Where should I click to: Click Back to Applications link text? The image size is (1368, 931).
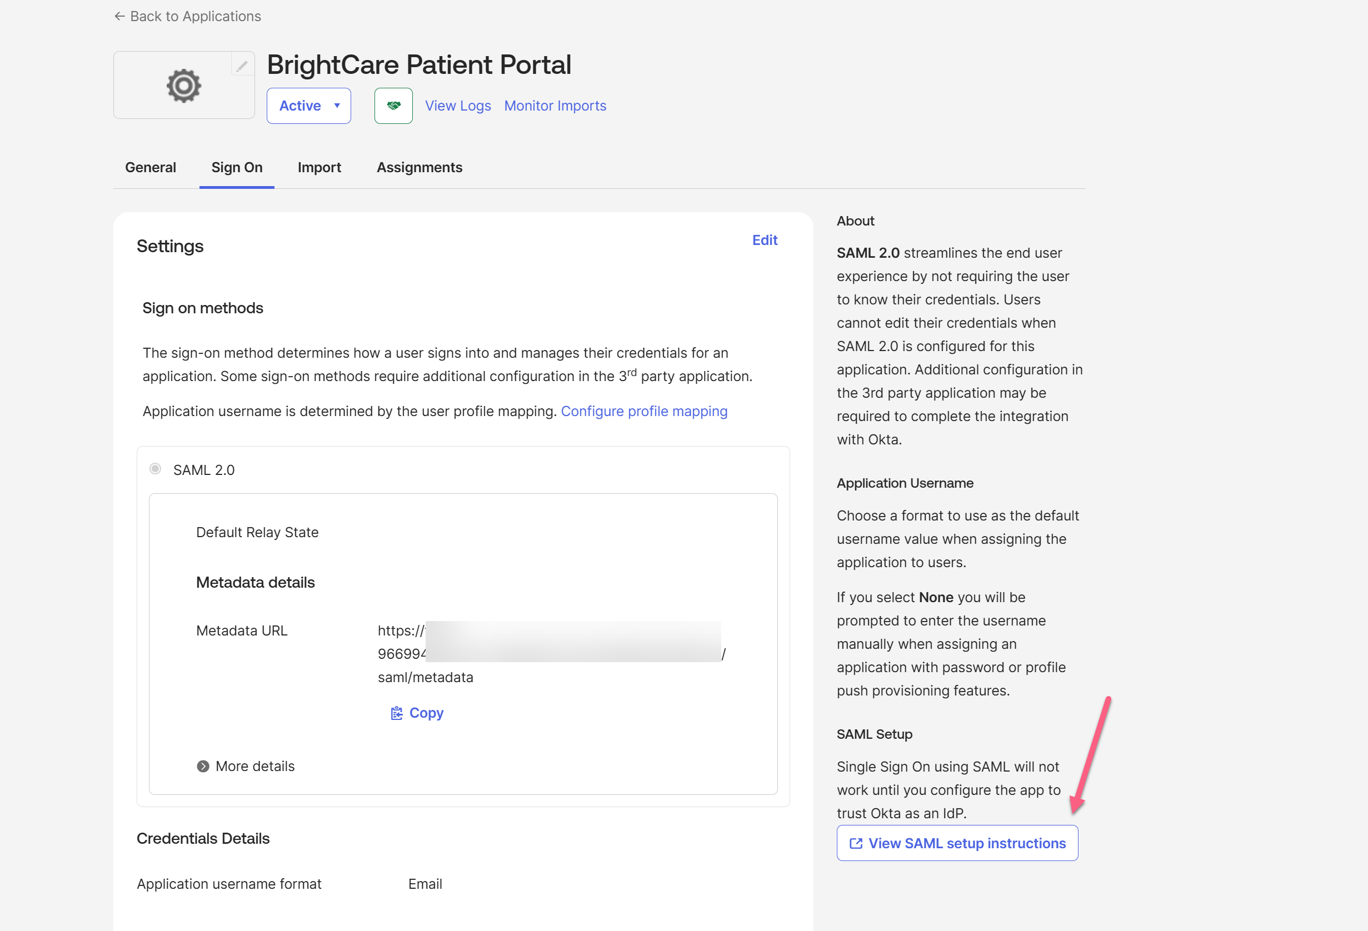[x=196, y=17]
